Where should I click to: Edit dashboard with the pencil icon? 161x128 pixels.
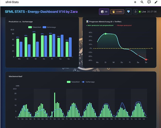(x=156, y=2)
